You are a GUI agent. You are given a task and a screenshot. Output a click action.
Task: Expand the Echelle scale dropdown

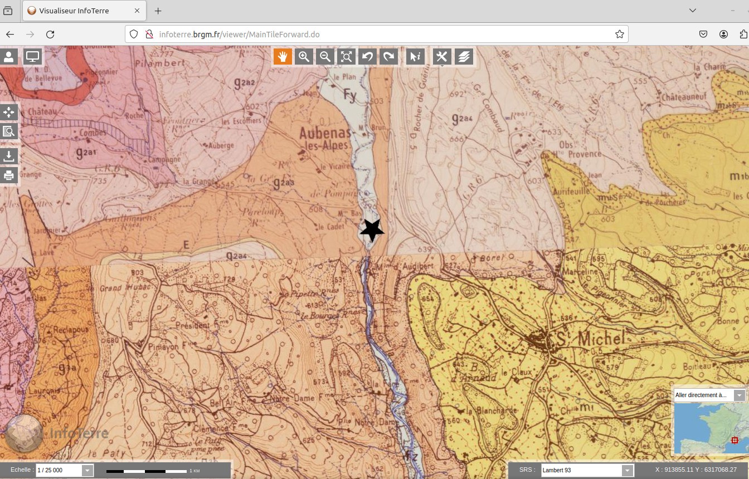pyautogui.click(x=87, y=471)
